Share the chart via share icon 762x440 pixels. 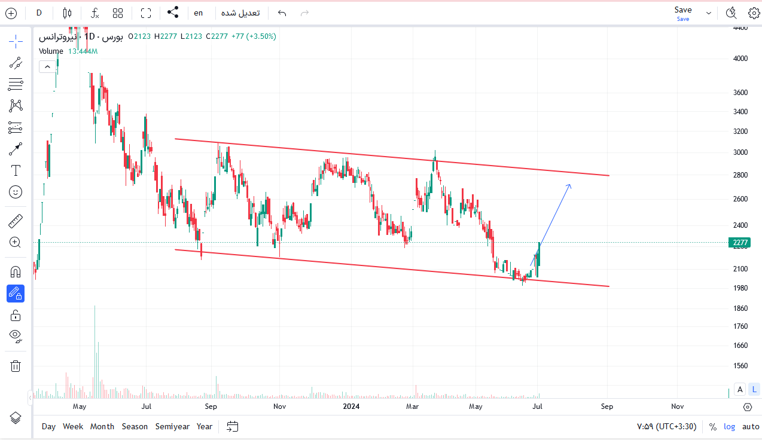point(173,13)
